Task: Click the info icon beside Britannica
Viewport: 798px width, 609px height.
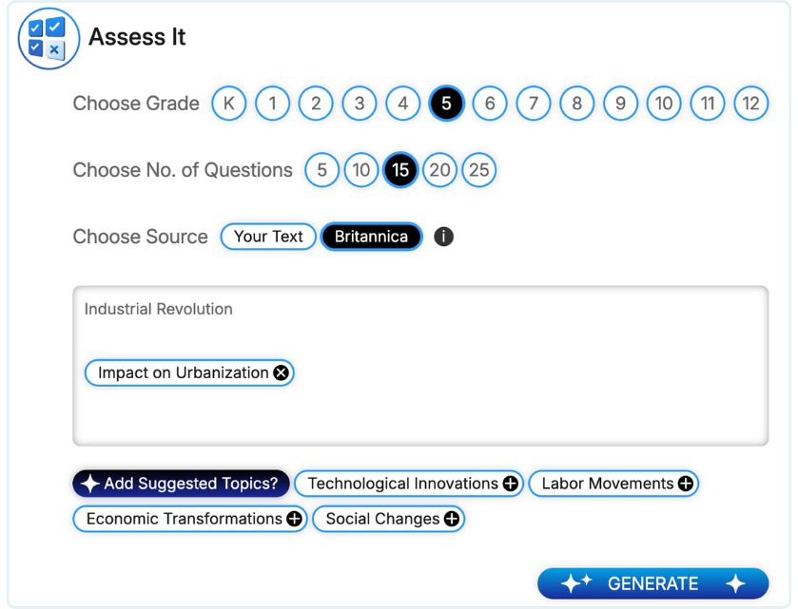Action: coord(443,237)
